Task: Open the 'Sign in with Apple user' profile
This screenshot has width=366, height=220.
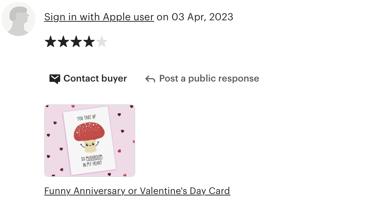Action: 99,17
